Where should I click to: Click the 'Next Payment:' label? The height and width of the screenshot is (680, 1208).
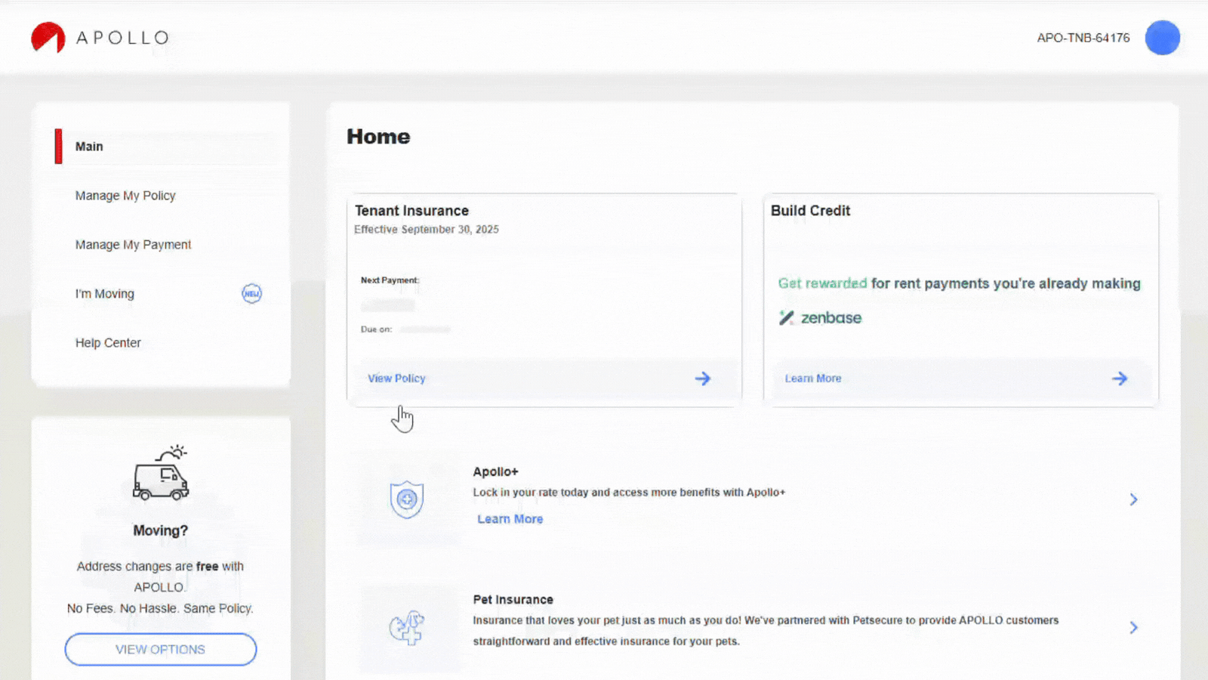390,280
